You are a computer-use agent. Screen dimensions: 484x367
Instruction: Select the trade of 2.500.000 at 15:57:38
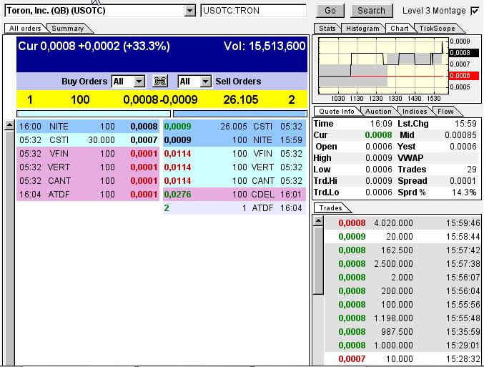pyautogui.click(x=402, y=264)
